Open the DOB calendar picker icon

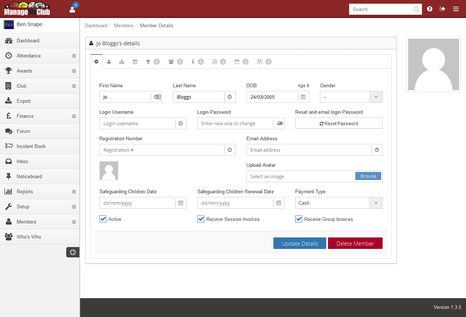303,97
